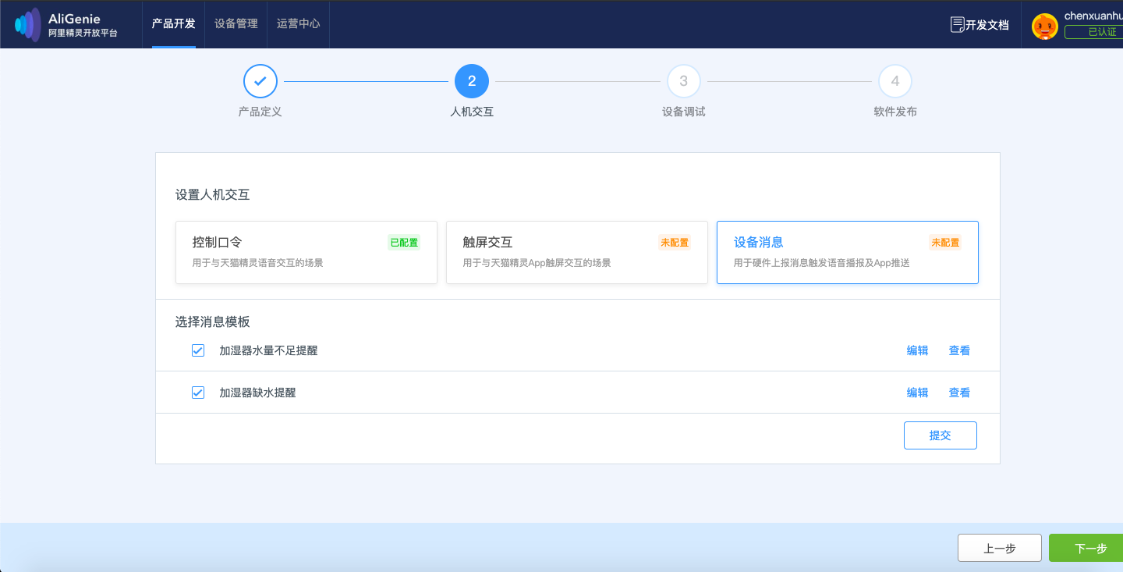Click 未配置 tag on 触屏交互 card

click(x=675, y=243)
